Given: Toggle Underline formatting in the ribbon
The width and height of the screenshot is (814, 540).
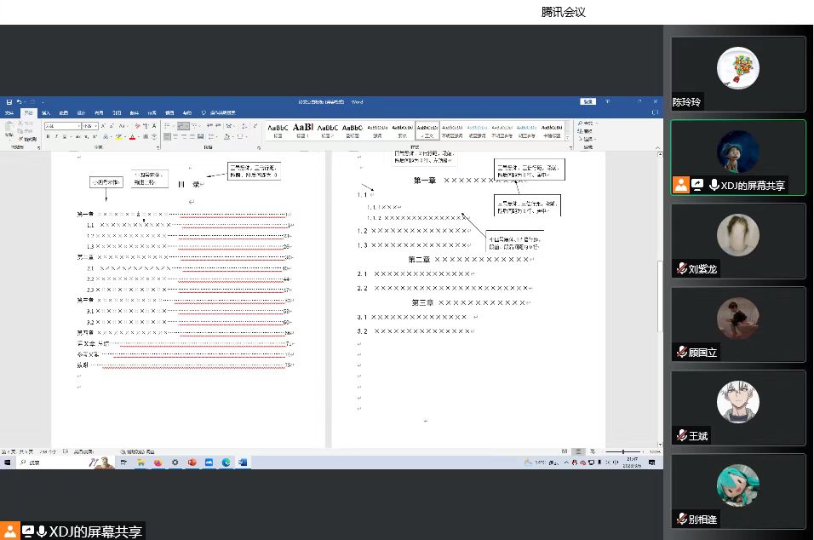Looking at the screenshot, I should click(65, 136).
